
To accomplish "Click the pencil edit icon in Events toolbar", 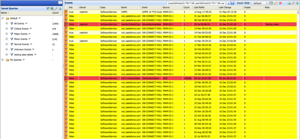I will tap(276, 3).
